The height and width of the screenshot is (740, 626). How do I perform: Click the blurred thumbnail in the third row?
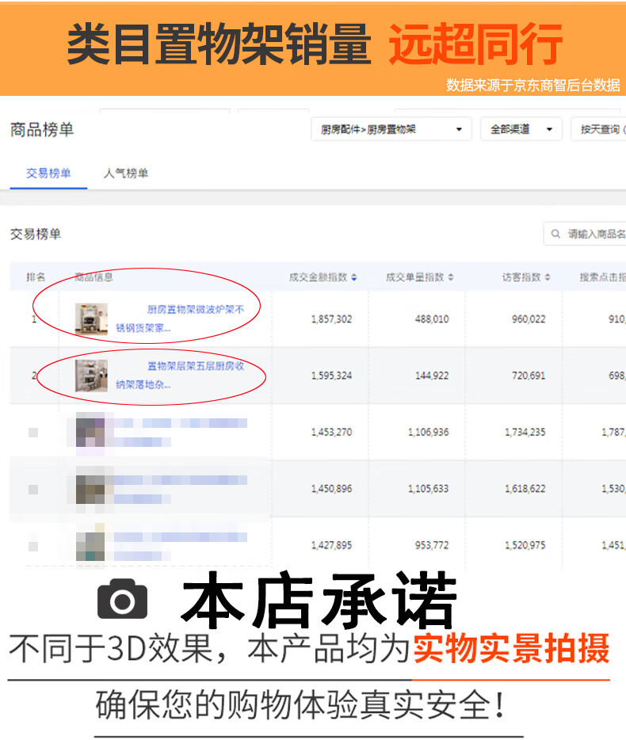(91, 432)
